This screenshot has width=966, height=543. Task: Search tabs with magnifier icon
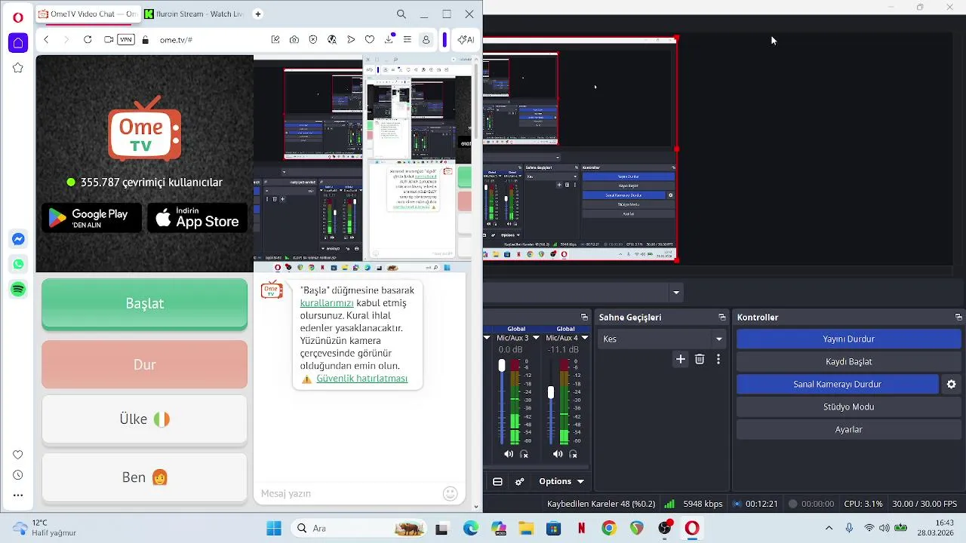click(401, 14)
